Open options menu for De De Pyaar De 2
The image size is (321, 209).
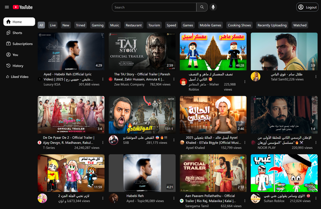pyautogui.click(x=103, y=143)
